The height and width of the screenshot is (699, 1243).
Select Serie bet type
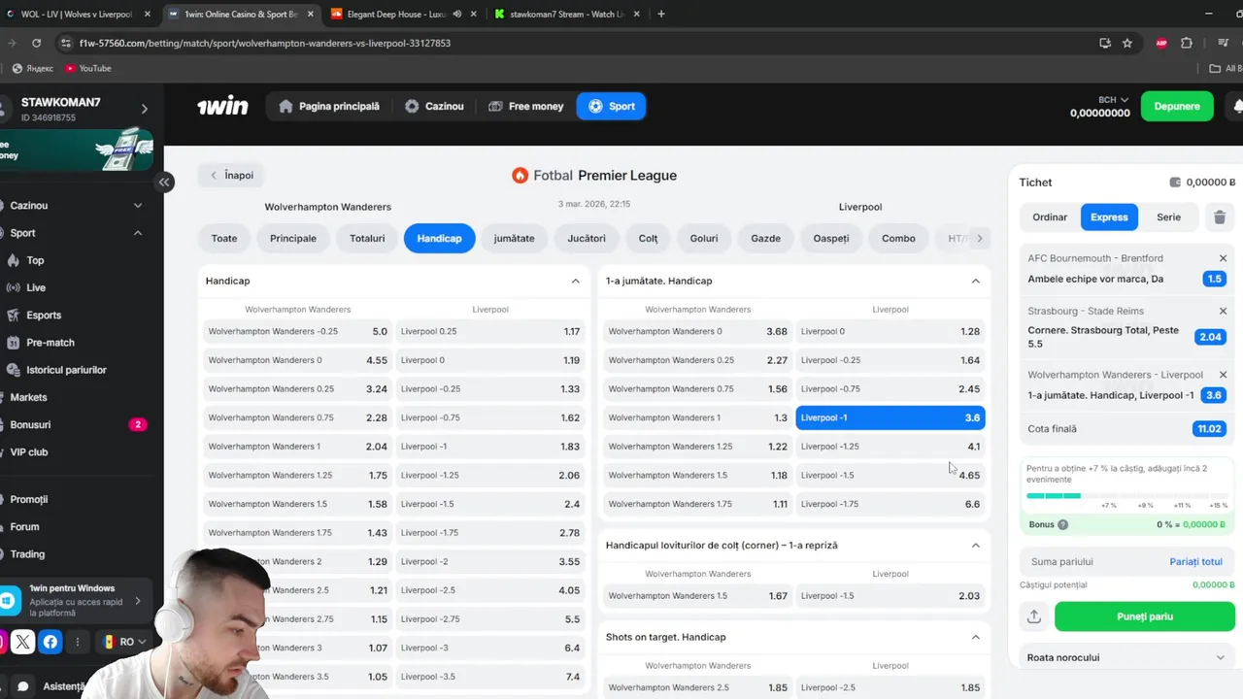1169,217
